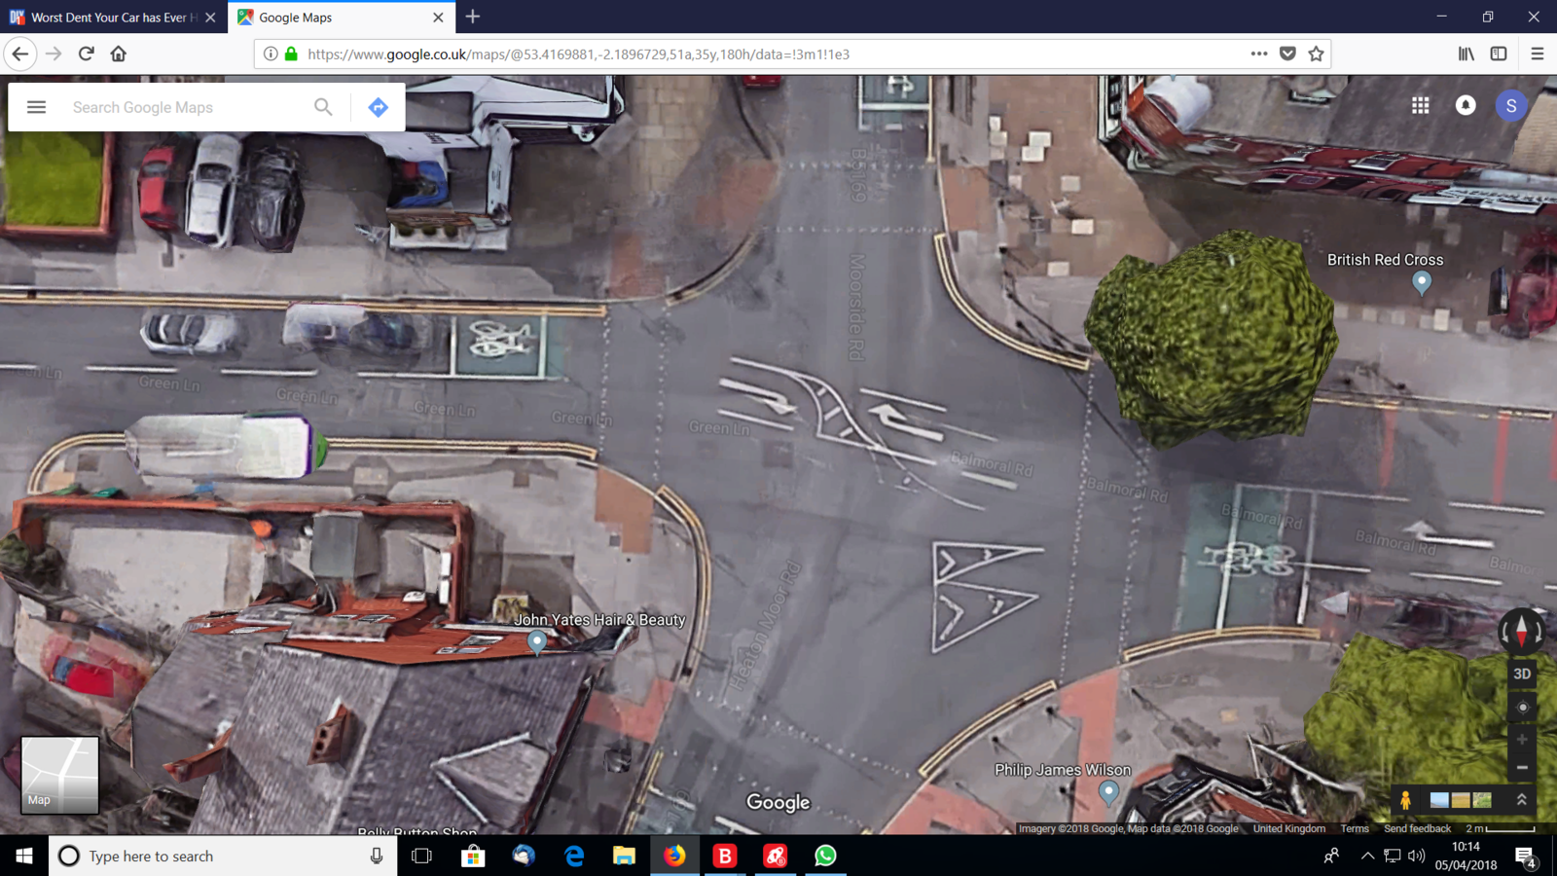Switch to Worst Dent Your Car tab

pyautogui.click(x=107, y=18)
